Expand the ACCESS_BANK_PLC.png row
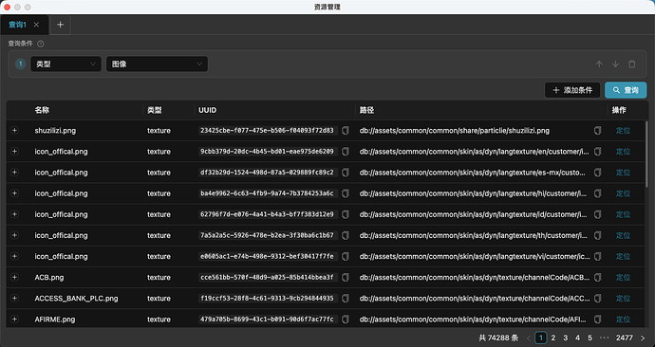Screen dimensions: 655x347 [x=14, y=299]
